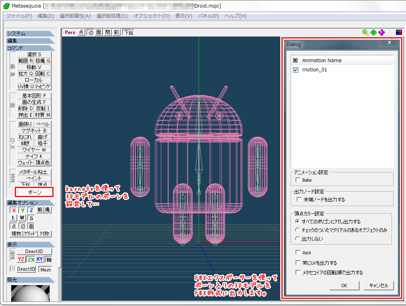This screenshot has height=306, width=406.
Task: Select the 拡大 Q scale command
Action: pyautogui.click(x=26, y=74)
